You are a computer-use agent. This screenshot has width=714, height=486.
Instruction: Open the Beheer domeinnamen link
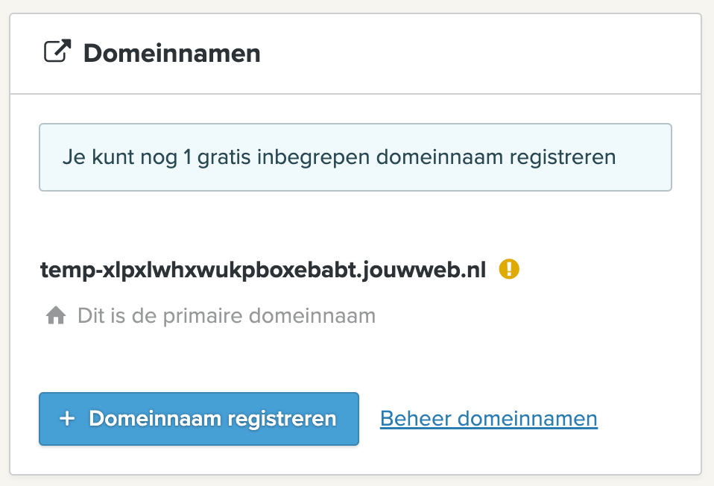[x=488, y=418]
